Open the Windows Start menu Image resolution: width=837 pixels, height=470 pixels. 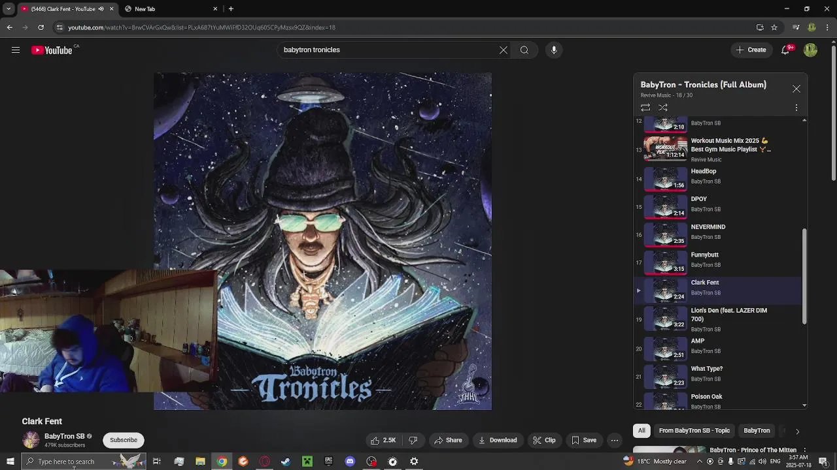point(10,462)
